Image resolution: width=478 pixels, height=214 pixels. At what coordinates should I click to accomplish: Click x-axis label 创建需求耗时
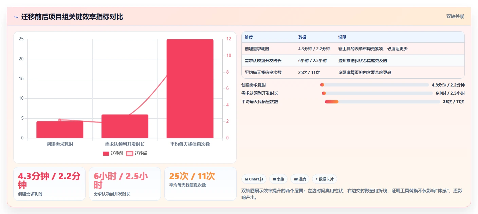(60, 144)
